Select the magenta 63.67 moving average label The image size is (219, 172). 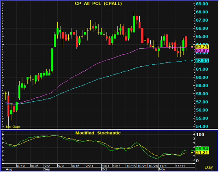(x=202, y=50)
